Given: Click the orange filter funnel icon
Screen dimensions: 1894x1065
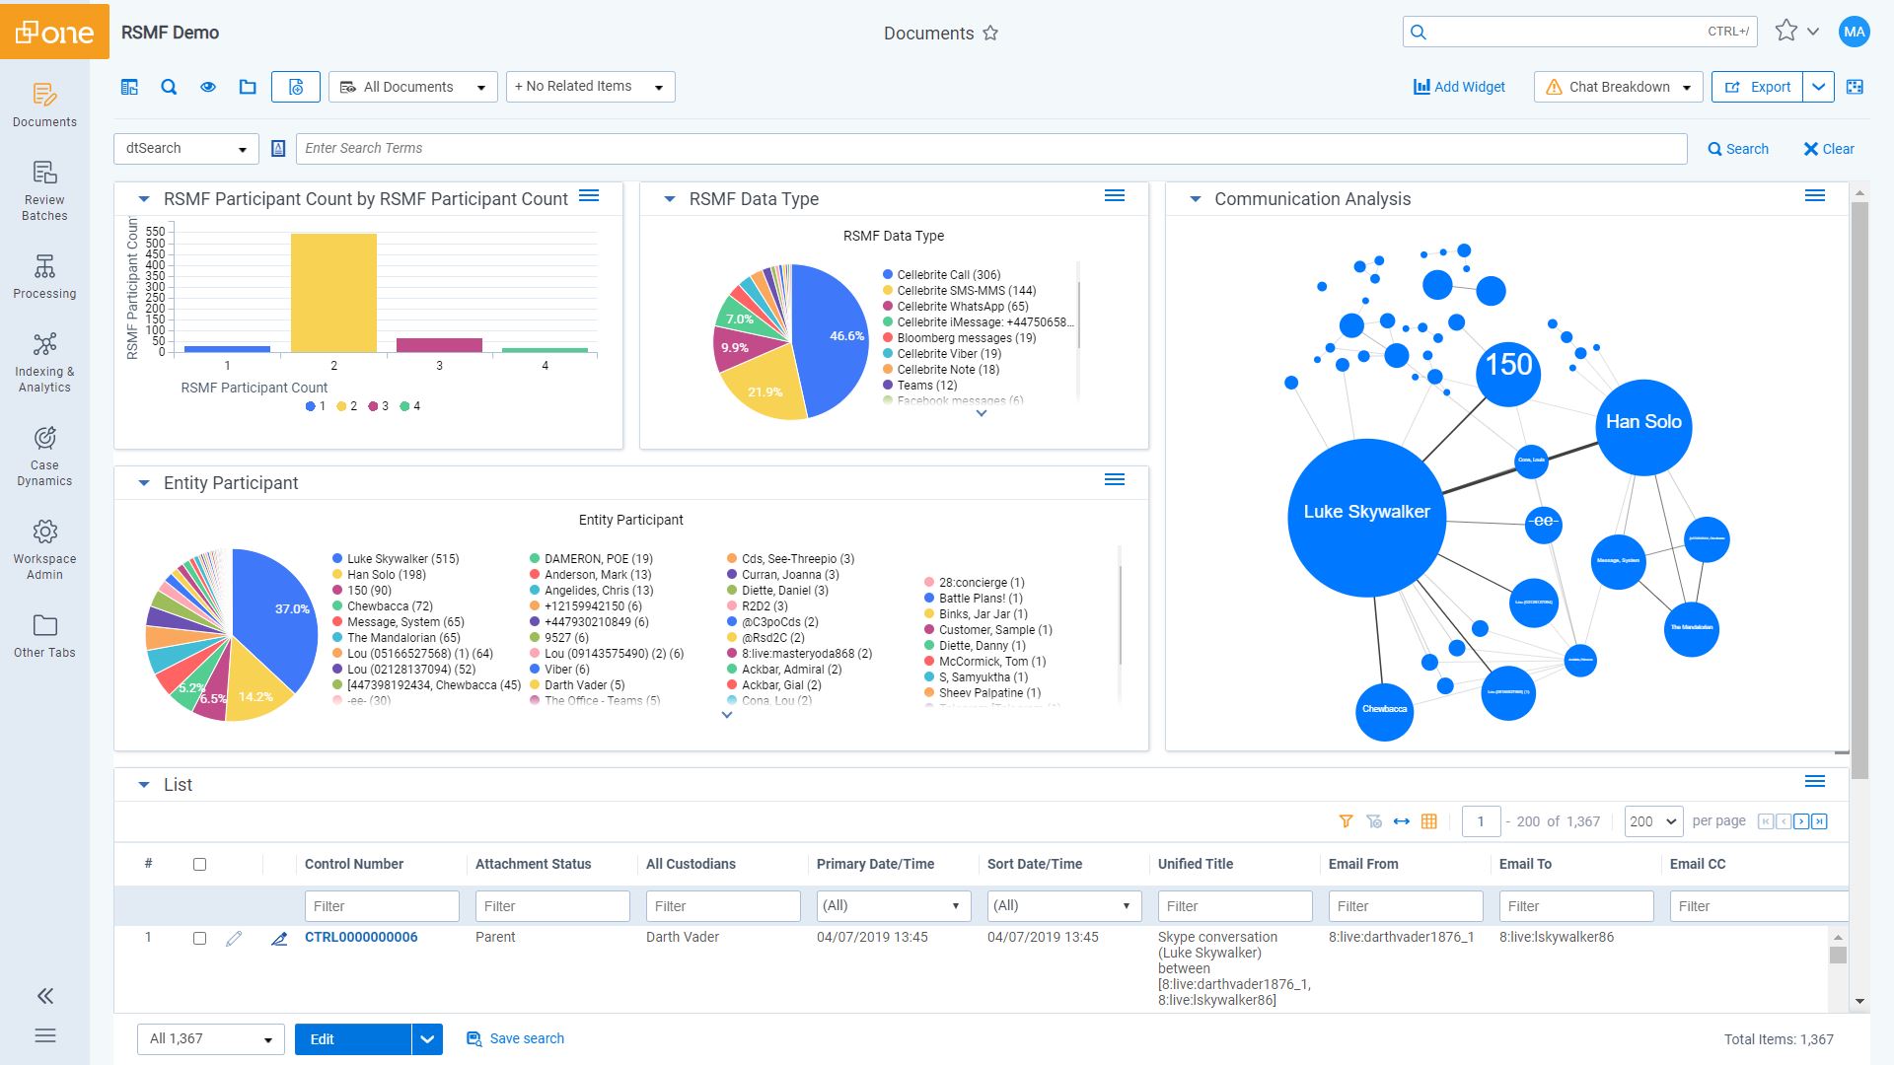Looking at the screenshot, I should [x=1346, y=821].
